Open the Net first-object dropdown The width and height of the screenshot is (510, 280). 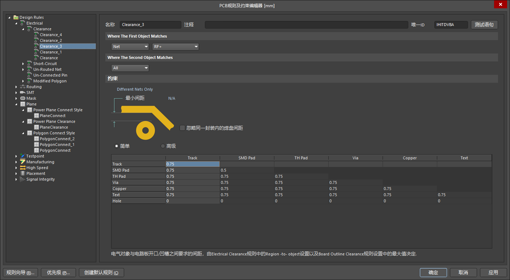point(130,47)
